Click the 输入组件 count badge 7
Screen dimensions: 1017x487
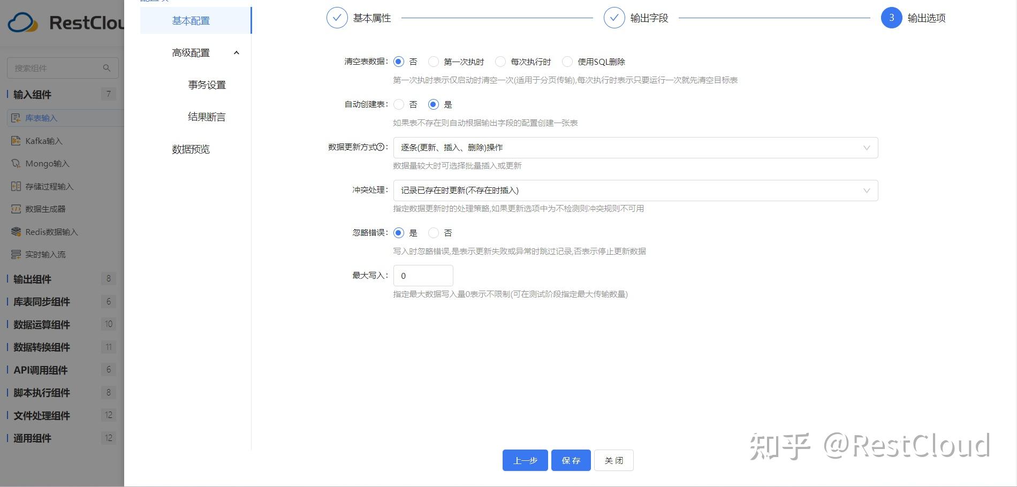(x=109, y=94)
